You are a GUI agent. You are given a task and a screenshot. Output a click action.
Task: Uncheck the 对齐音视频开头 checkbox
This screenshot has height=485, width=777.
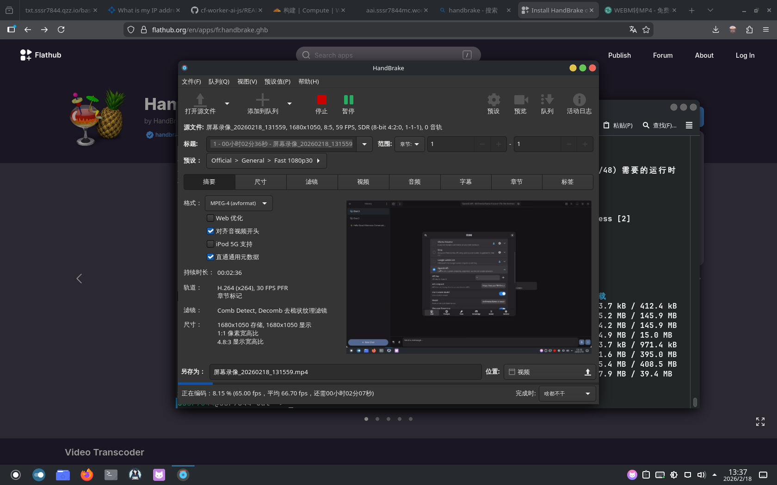(210, 231)
